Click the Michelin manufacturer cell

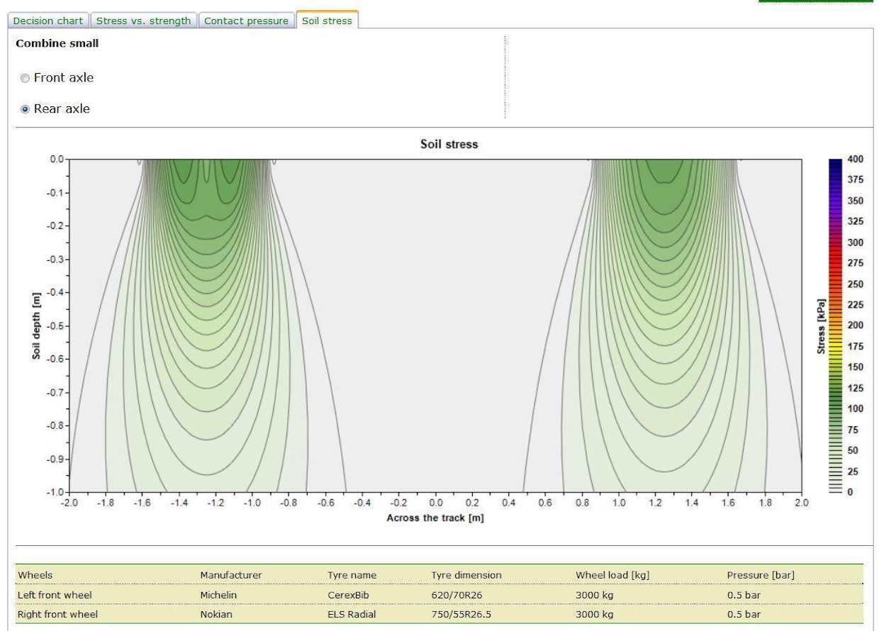[218, 595]
